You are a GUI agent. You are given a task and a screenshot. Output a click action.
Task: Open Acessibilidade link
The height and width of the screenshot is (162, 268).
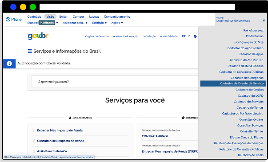169,36
